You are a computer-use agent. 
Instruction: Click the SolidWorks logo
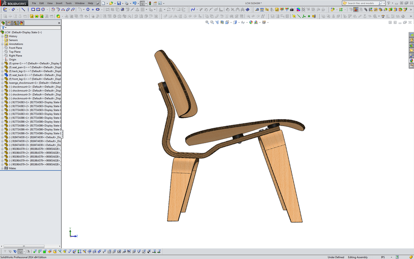point(14,3)
